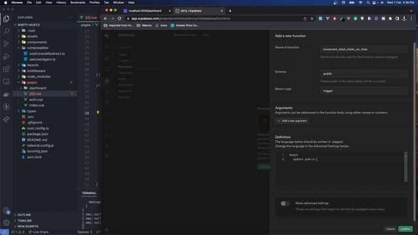Click the Explorer more actions ellipsis

(x=71, y=18)
